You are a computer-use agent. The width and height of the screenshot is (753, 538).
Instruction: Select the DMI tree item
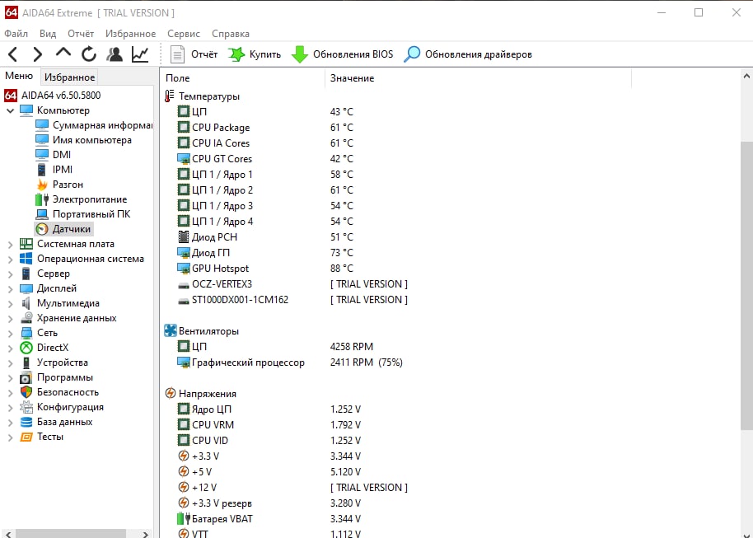click(x=54, y=155)
